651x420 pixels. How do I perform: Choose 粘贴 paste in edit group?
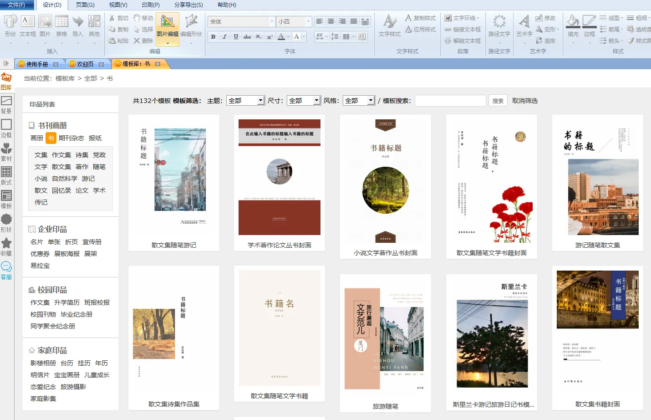(x=118, y=41)
